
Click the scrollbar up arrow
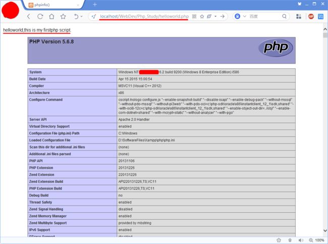coord(325,29)
